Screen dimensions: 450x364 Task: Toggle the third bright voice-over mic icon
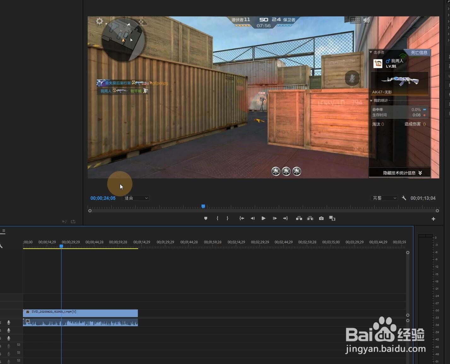(x=9, y=338)
